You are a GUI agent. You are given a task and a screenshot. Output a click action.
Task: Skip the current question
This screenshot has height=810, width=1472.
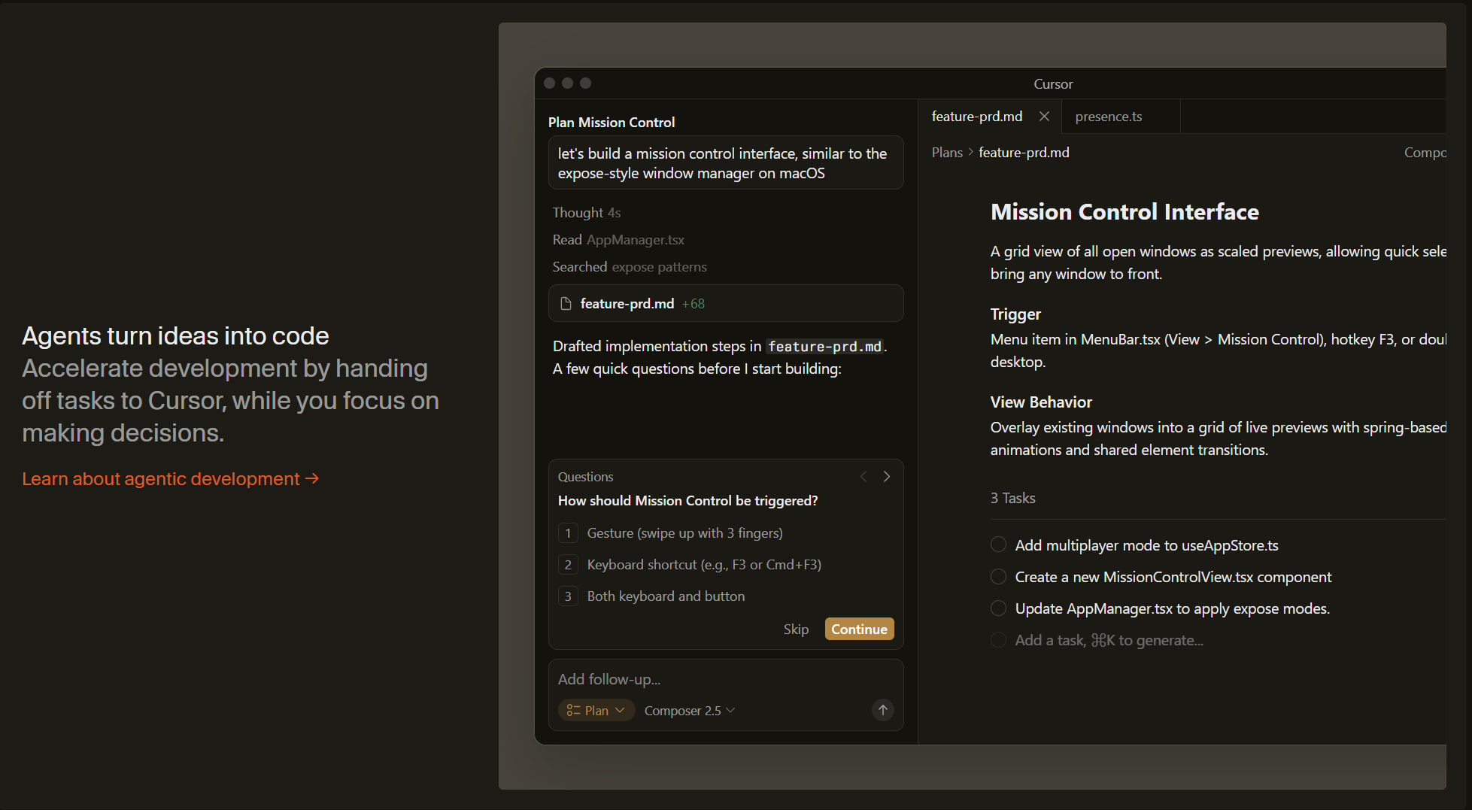click(796, 629)
